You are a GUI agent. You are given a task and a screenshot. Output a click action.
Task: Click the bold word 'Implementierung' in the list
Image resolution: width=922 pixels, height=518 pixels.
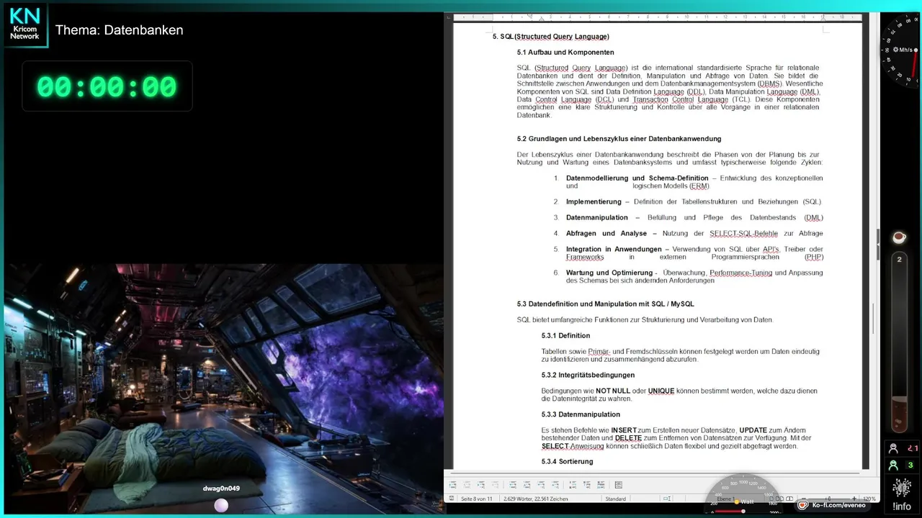pyautogui.click(x=594, y=201)
